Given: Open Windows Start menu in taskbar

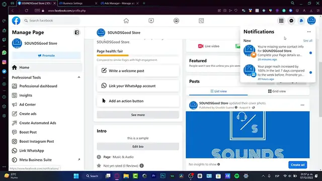Looking at the screenshot, I should click(x=76, y=176).
